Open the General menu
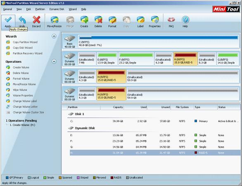 (7, 9)
